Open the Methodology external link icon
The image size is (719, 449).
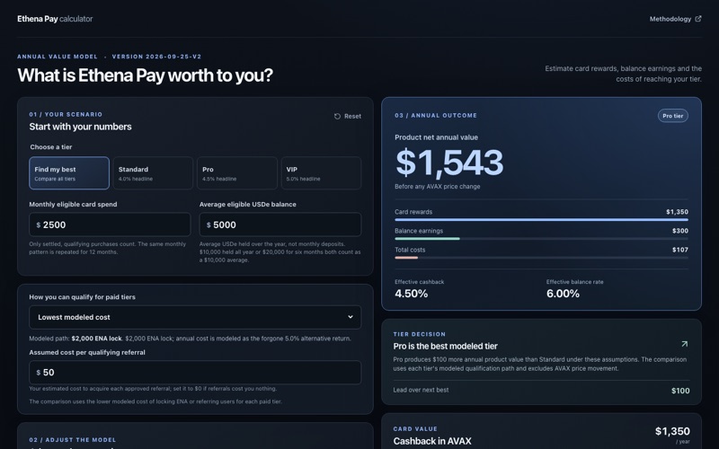(x=698, y=19)
